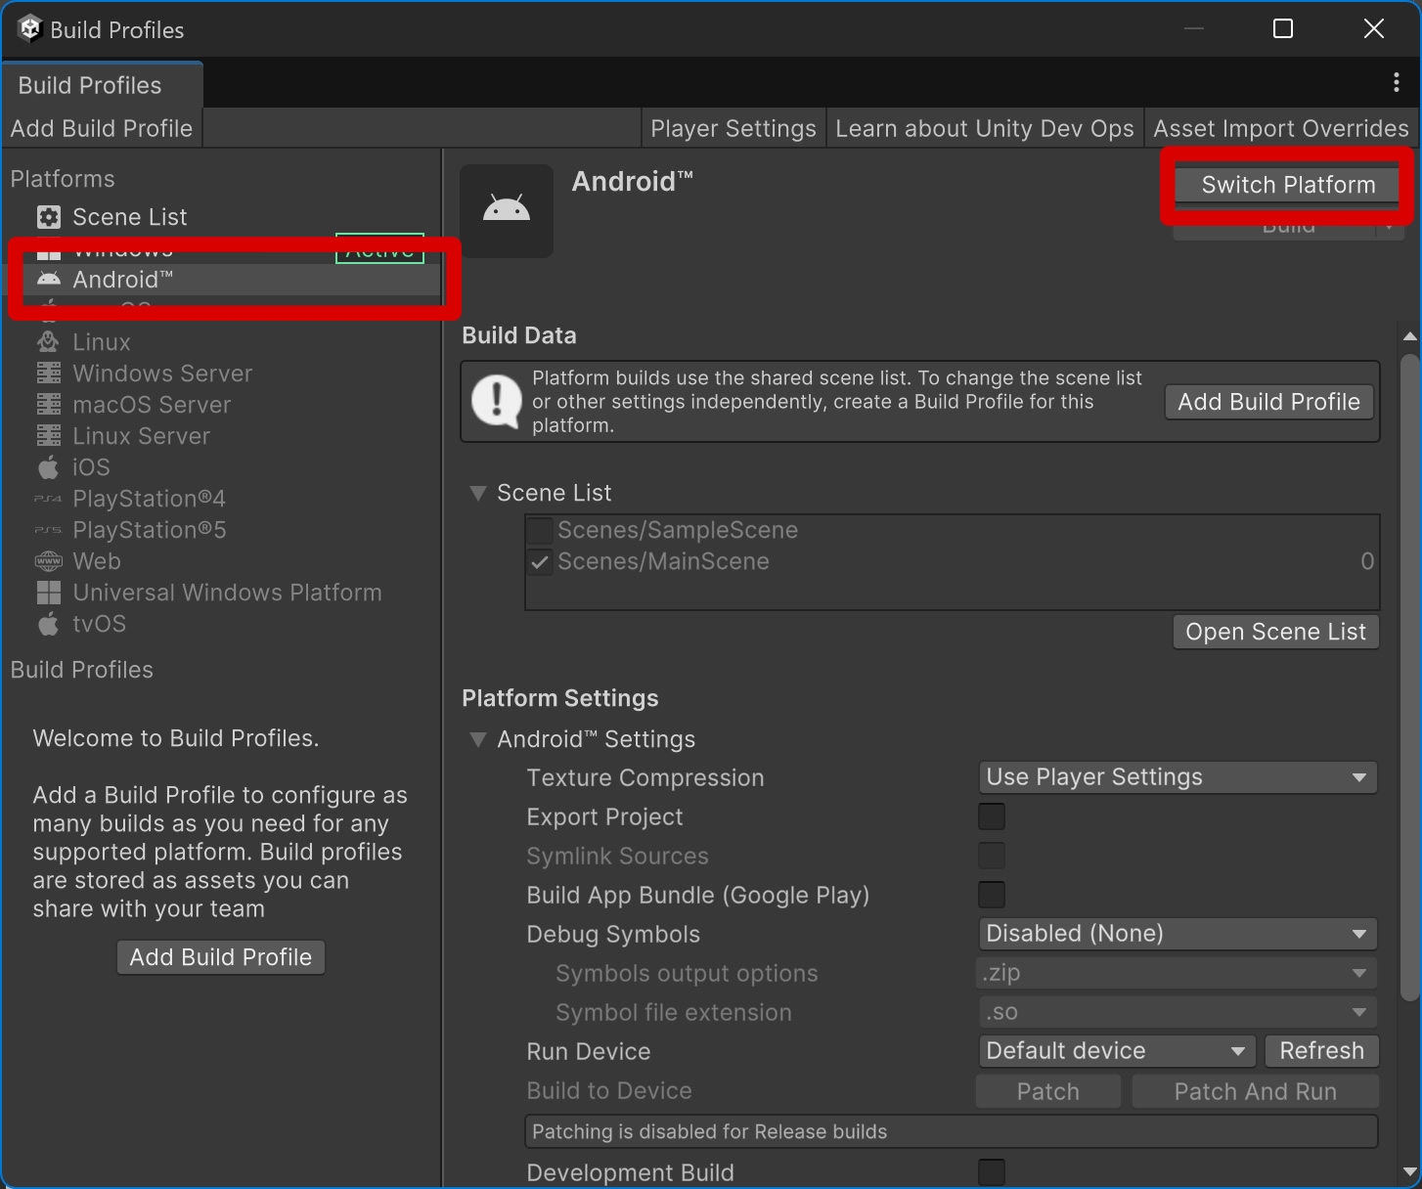Click the PlayStation 4 logo icon
Viewport: 1422px width, 1189px height.
(48, 499)
